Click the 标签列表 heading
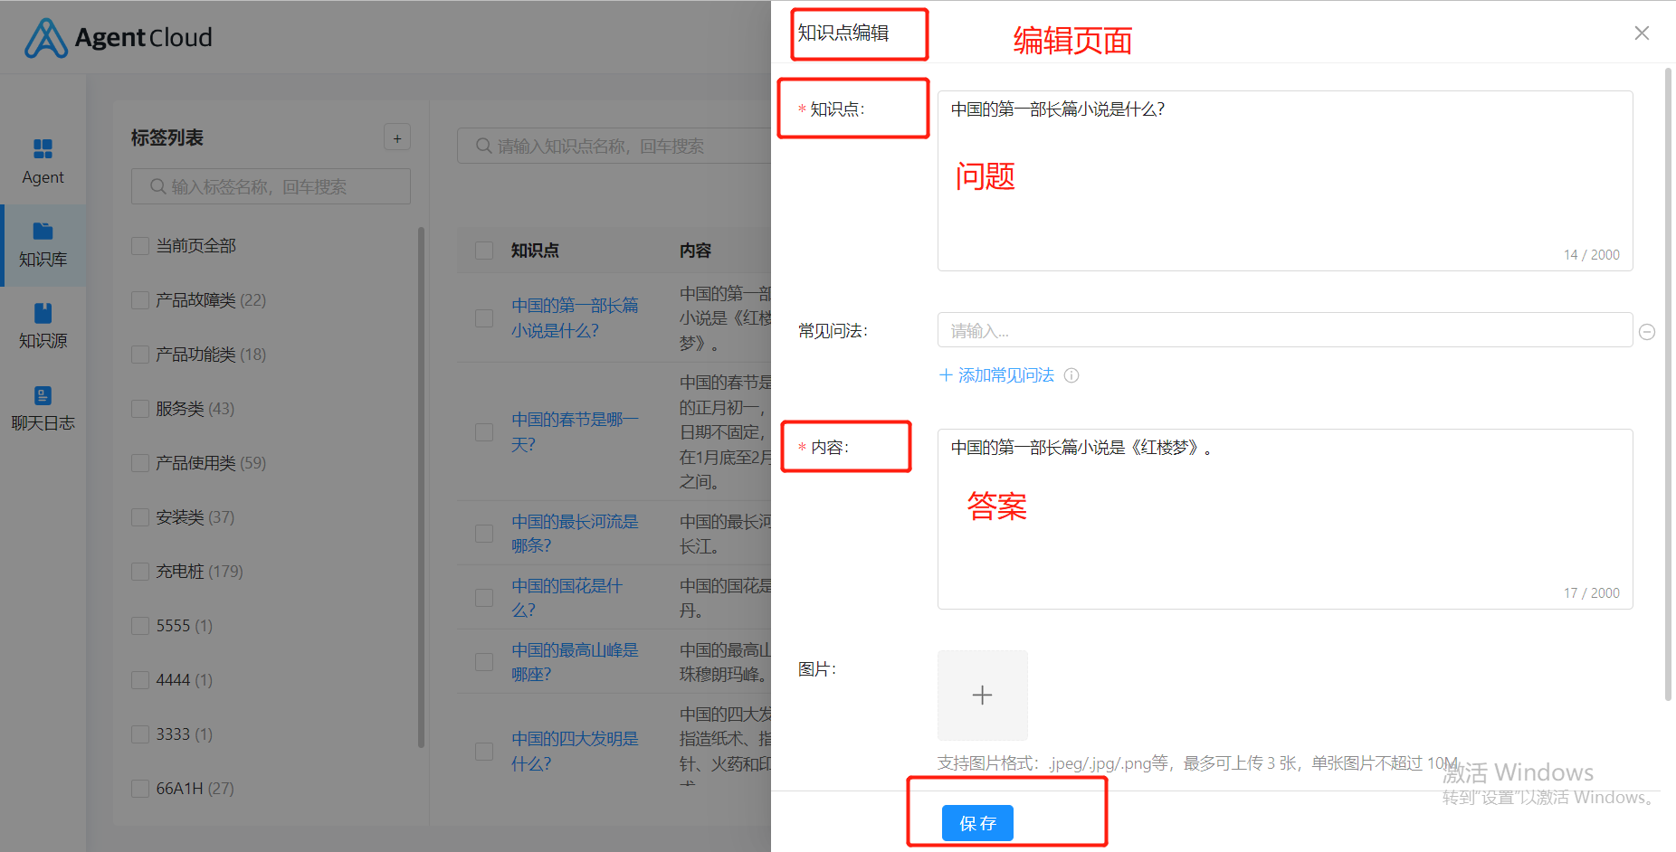The image size is (1676, 852). click(167, 137)
